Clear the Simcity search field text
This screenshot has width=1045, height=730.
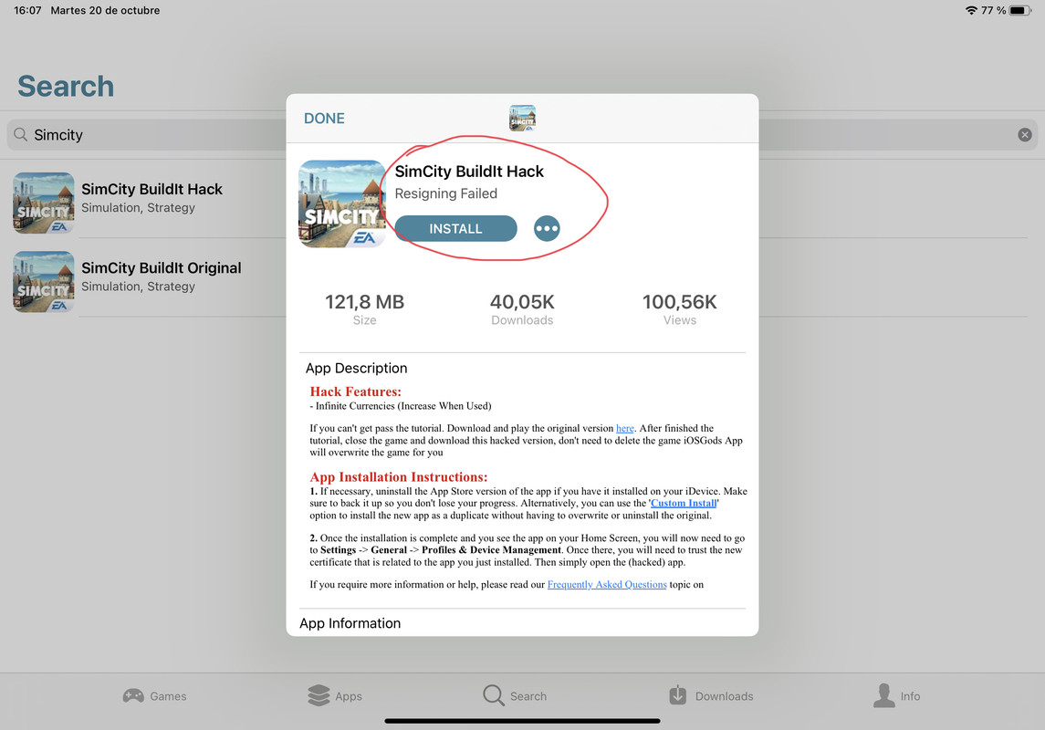point(1024,134)
